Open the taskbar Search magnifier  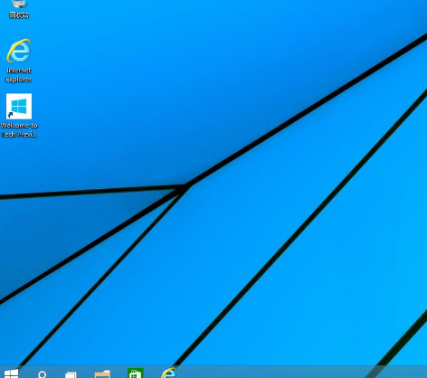pos(43,374)
